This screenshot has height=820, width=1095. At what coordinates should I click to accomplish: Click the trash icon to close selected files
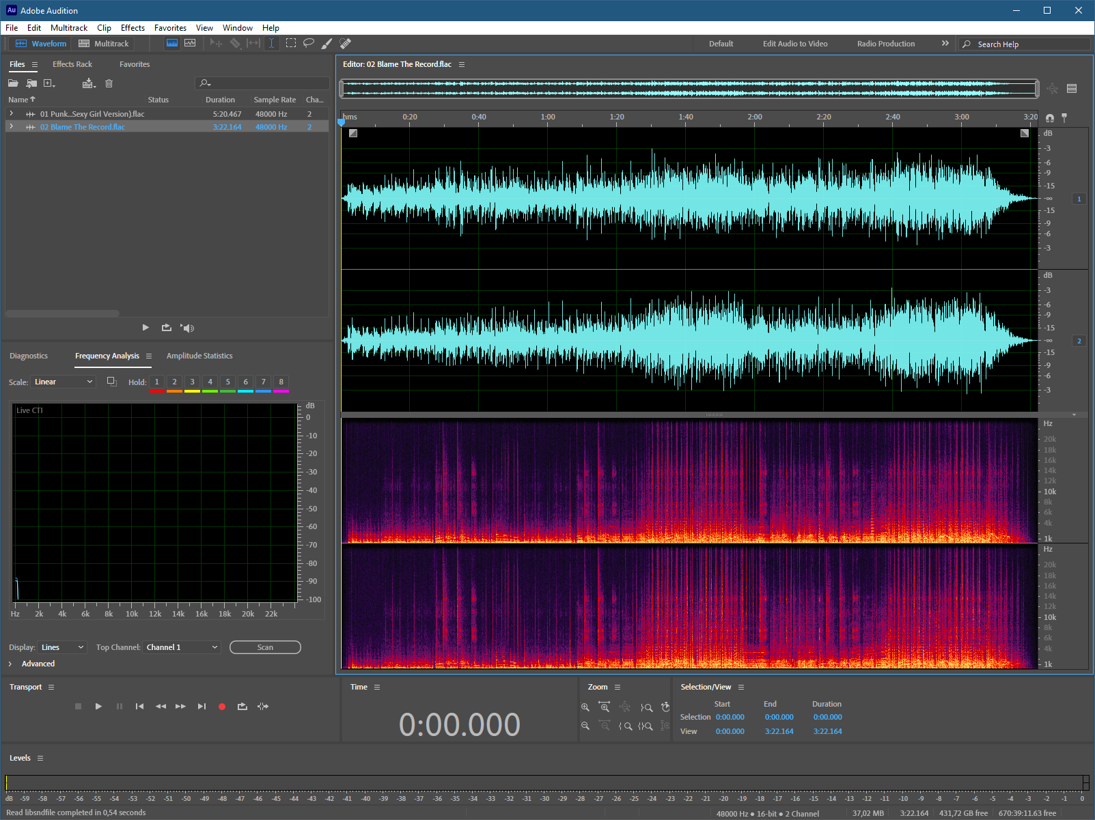109,83
